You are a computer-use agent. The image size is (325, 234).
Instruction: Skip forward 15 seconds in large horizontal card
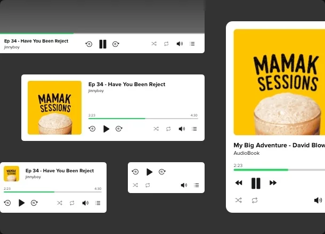pyautogui.click(x=119, y=129)
